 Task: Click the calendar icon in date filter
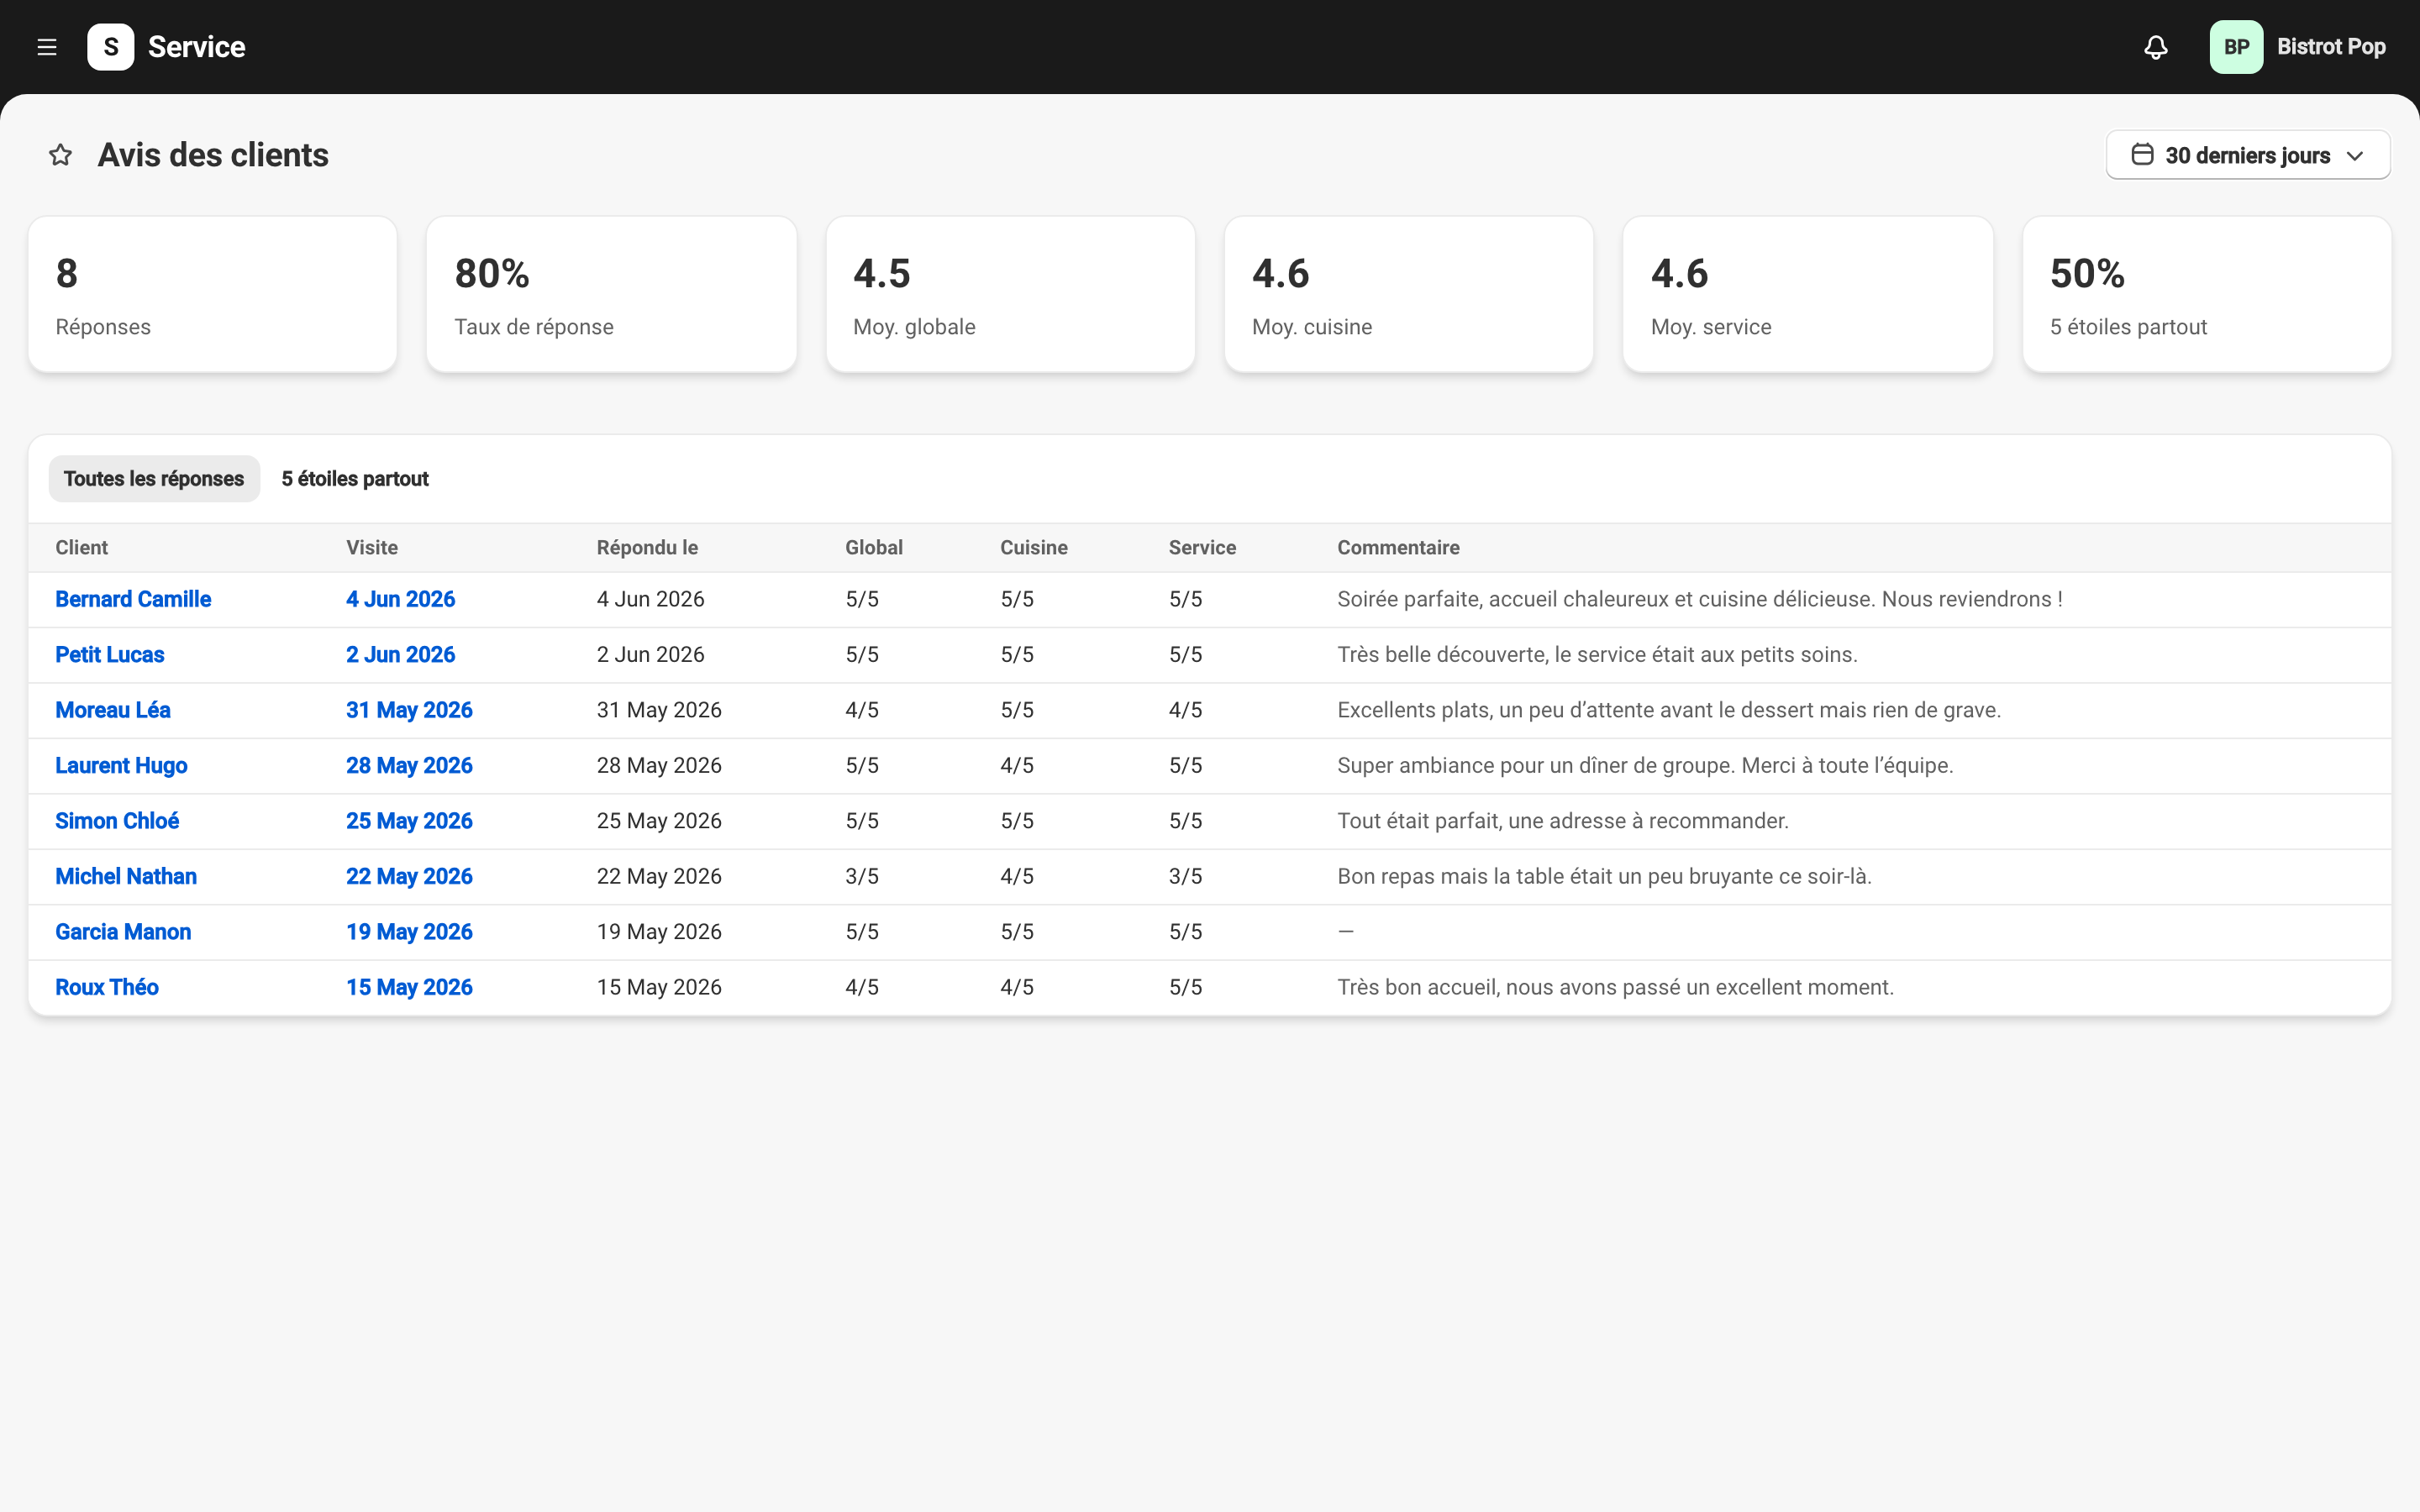[2142, 155]
